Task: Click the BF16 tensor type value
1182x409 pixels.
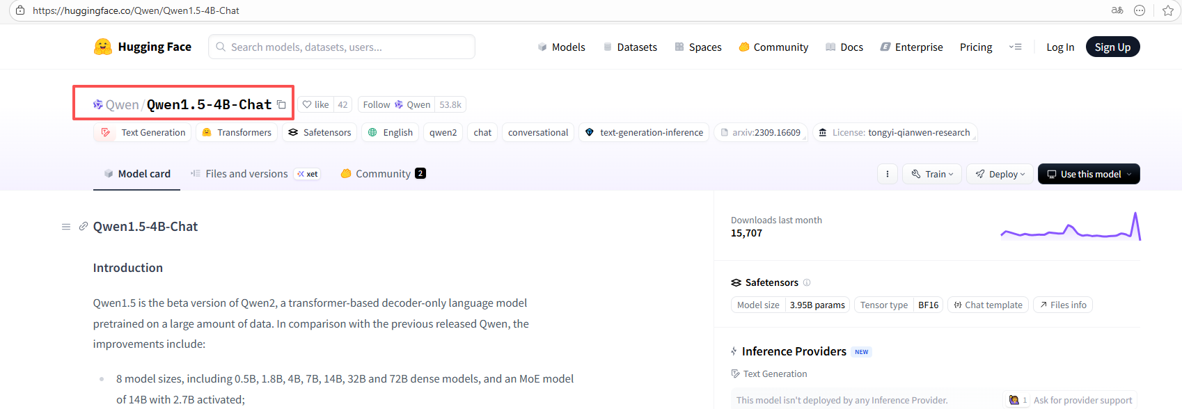Action: point(928,305)
